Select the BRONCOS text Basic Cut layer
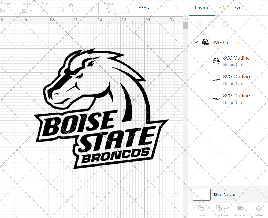 [x=236, y=80]
